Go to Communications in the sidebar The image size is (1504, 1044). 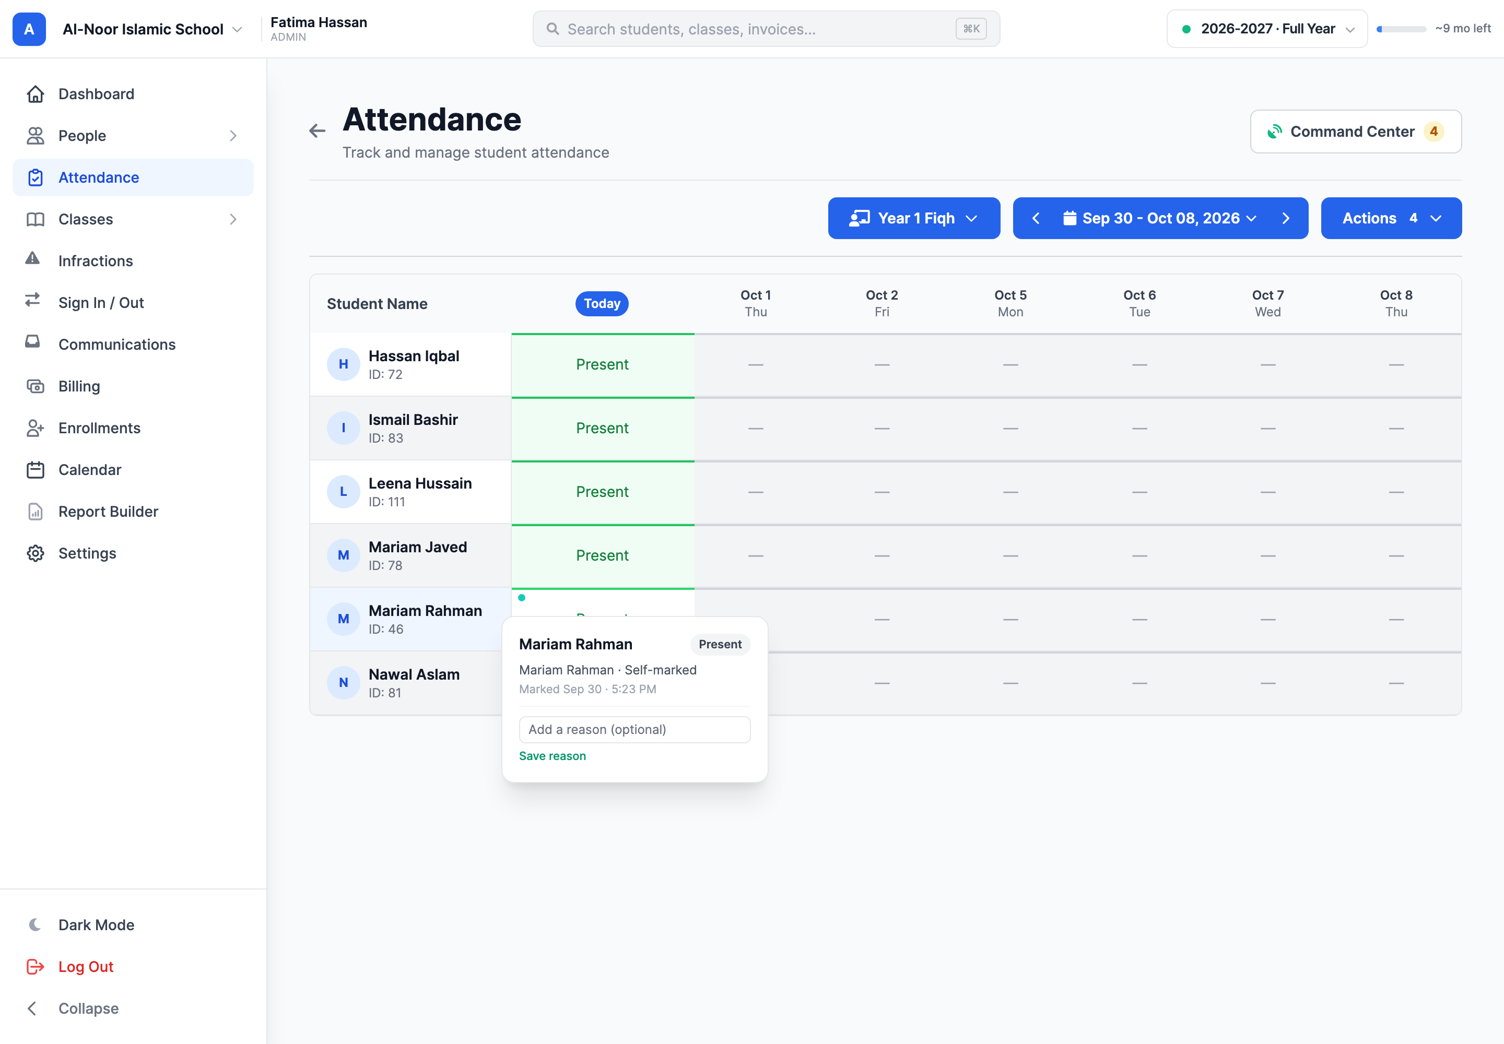point(133,345)
